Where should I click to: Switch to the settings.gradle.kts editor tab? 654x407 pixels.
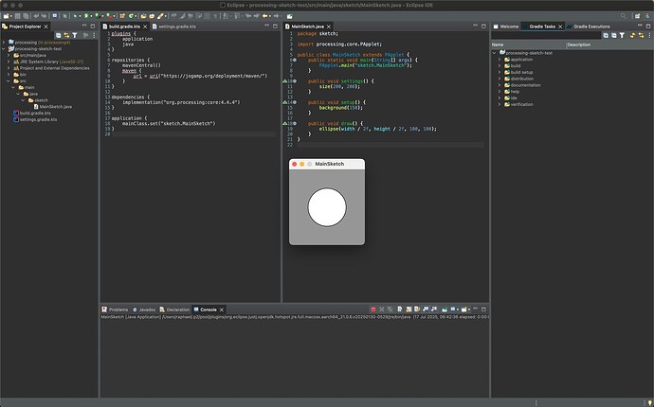[177, 27]
